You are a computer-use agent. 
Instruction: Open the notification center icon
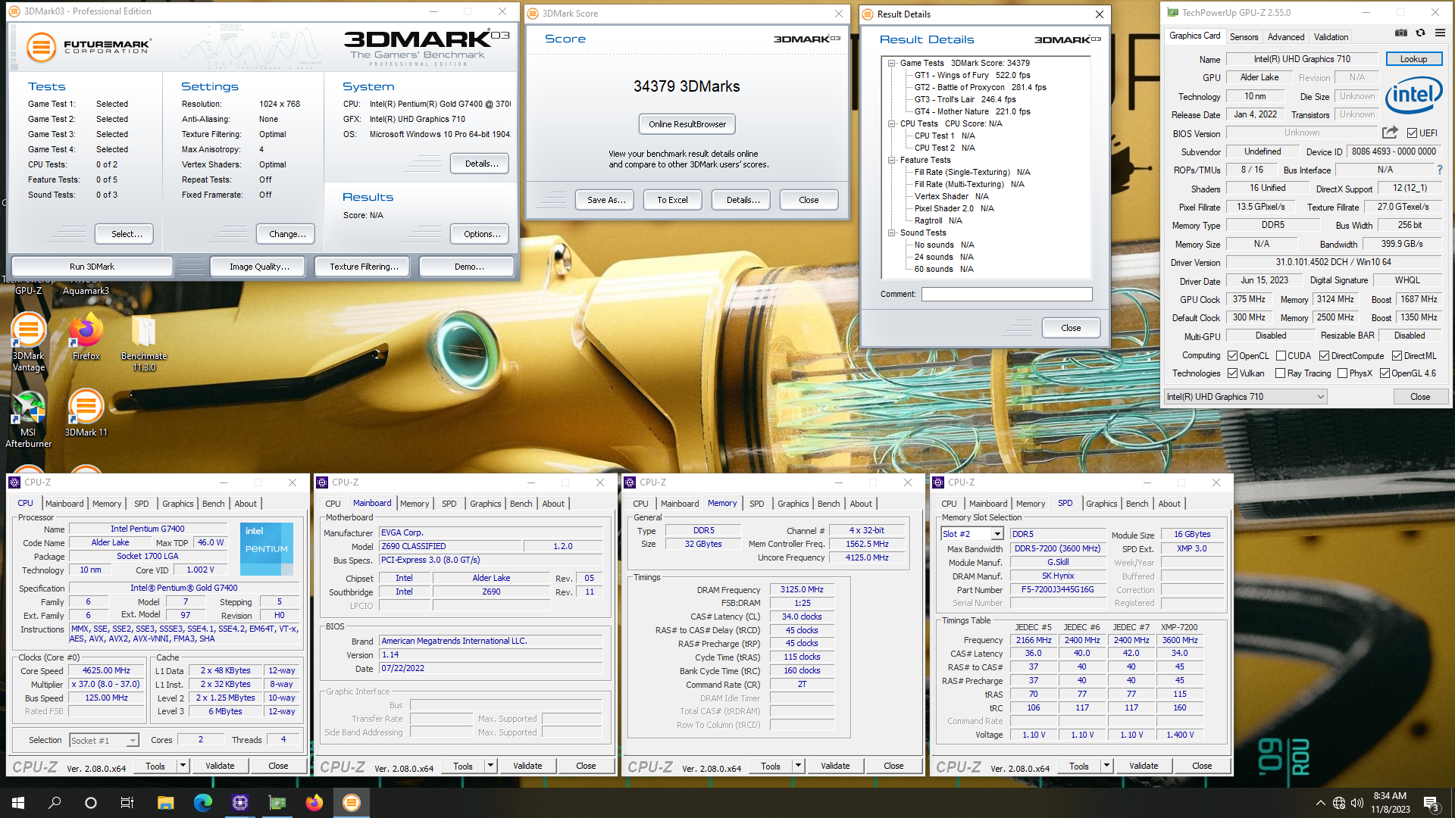(1431, 803)
